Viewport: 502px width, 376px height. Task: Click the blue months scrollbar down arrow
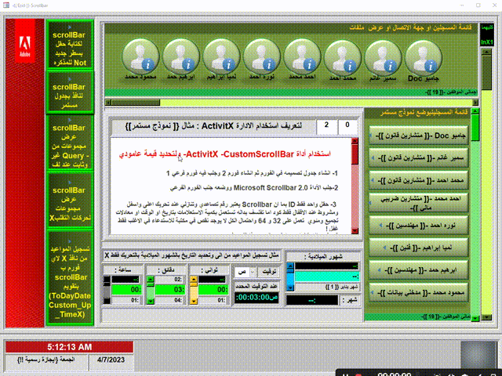pyautogui.click(x=290, y=287)
